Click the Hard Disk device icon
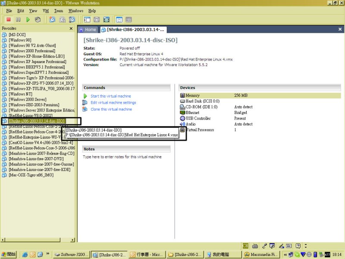345x259 pixels. click(182, 101)
